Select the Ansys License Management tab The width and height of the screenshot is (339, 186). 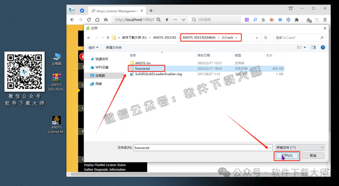point(117,11)
